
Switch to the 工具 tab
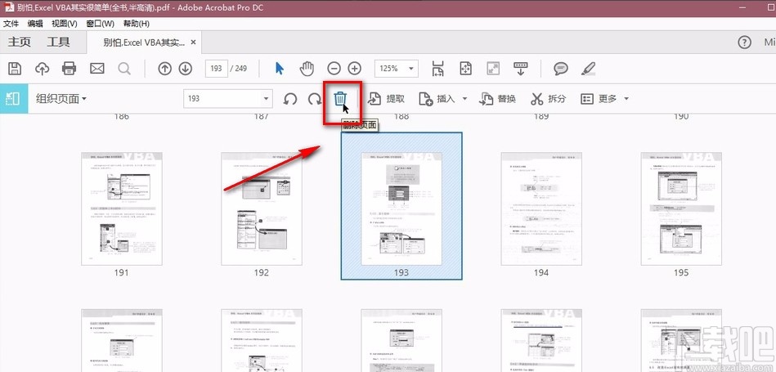click(x=58, y=43)
